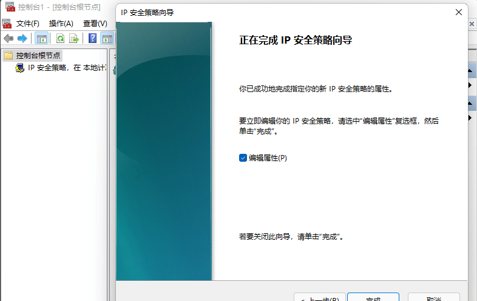Image resolution: width=477 pixels, height=301 pixels.
Task: Click the blue Forward arrow in toolbar
Action: (22, 39)
